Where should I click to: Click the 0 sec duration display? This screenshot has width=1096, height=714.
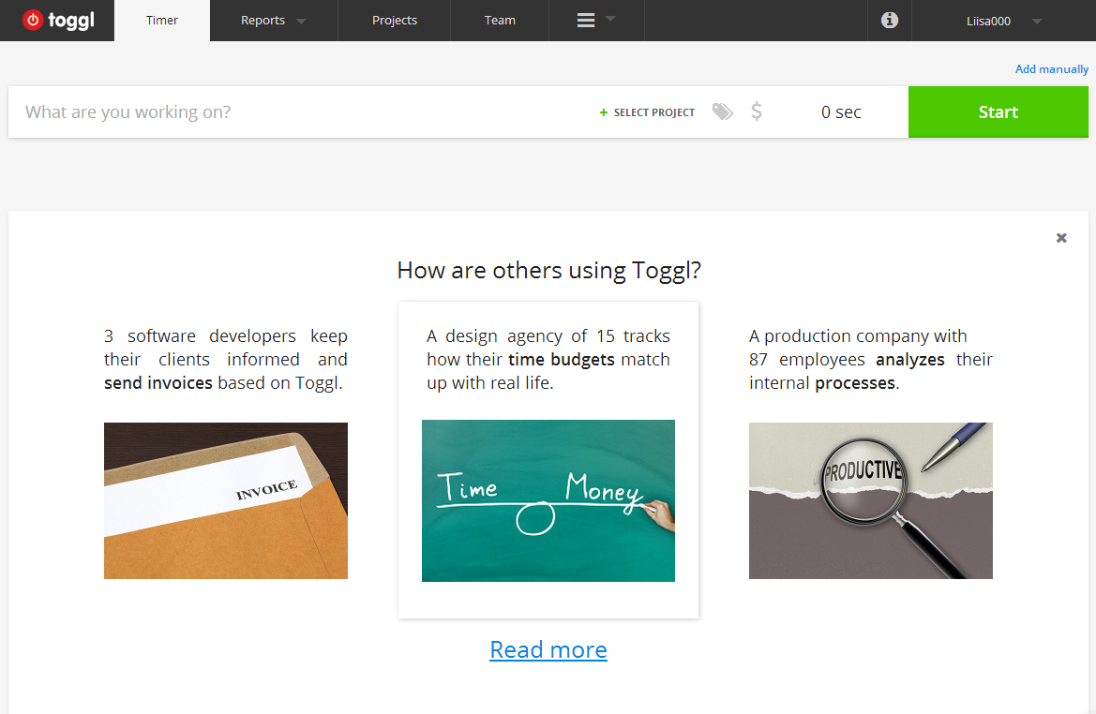point(841,112)
